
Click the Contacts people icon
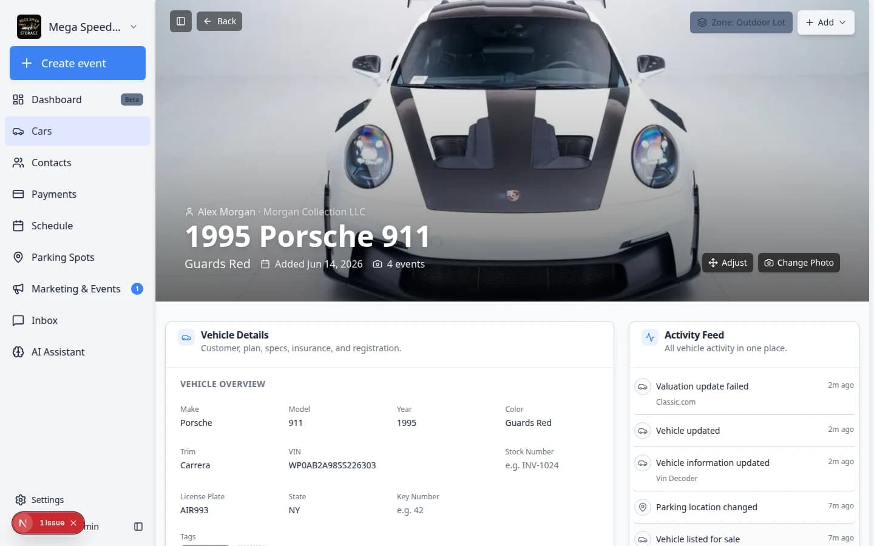pyautogui.click(x=18, y=163)
